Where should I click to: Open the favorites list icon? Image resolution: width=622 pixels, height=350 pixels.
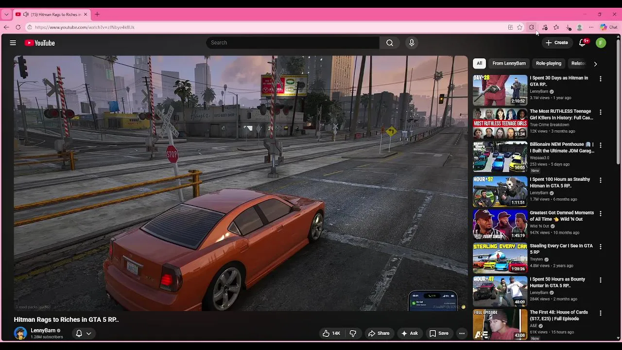(x=556, y=27)
